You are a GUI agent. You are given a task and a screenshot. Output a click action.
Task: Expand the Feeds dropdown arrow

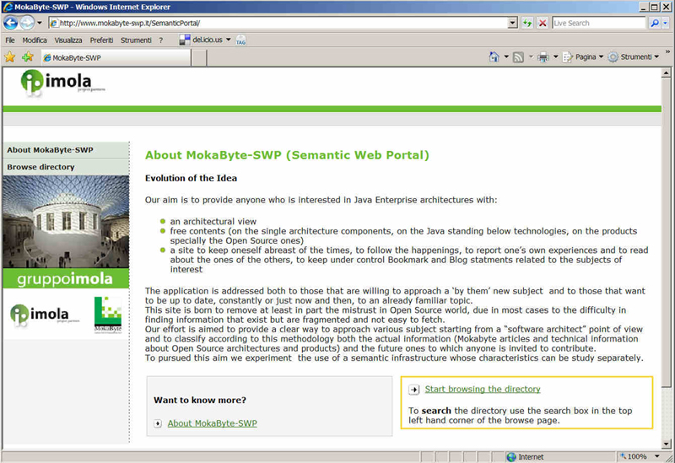click(x=531, y=57)
